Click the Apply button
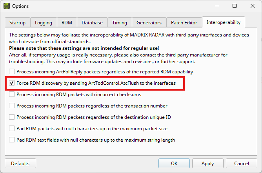The width and height of the screenshot is (262, 173). tap(208, 163)
